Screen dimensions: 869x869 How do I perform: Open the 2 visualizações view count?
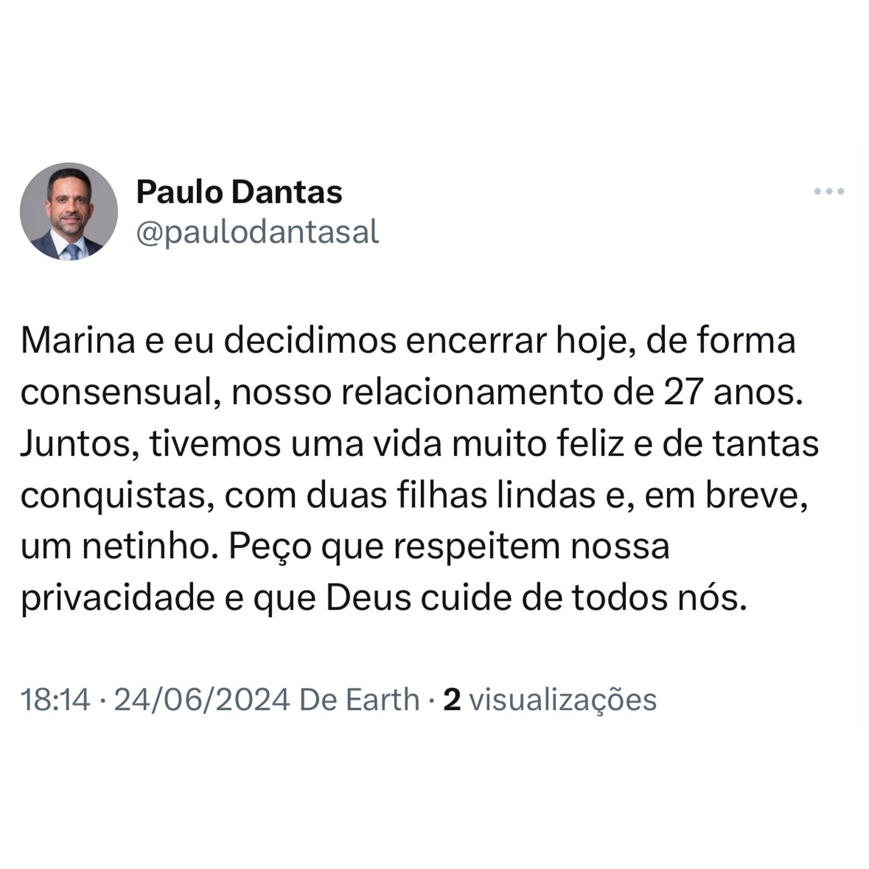point(550,701)
